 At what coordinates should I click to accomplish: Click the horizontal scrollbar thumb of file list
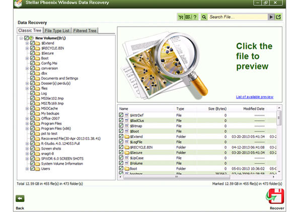coord(177,177)
